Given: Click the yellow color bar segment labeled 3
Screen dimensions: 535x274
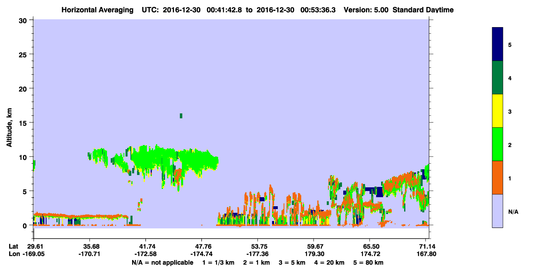Looking at the screenshot, I should (497, 111).
